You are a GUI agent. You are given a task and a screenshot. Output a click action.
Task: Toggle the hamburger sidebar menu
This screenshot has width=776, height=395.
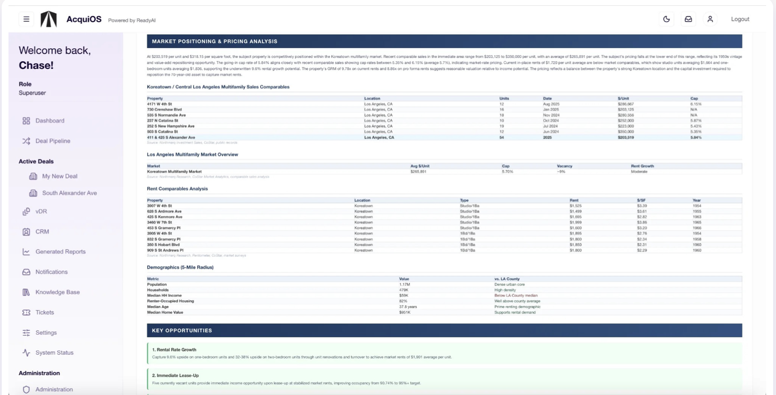(26, 19)
